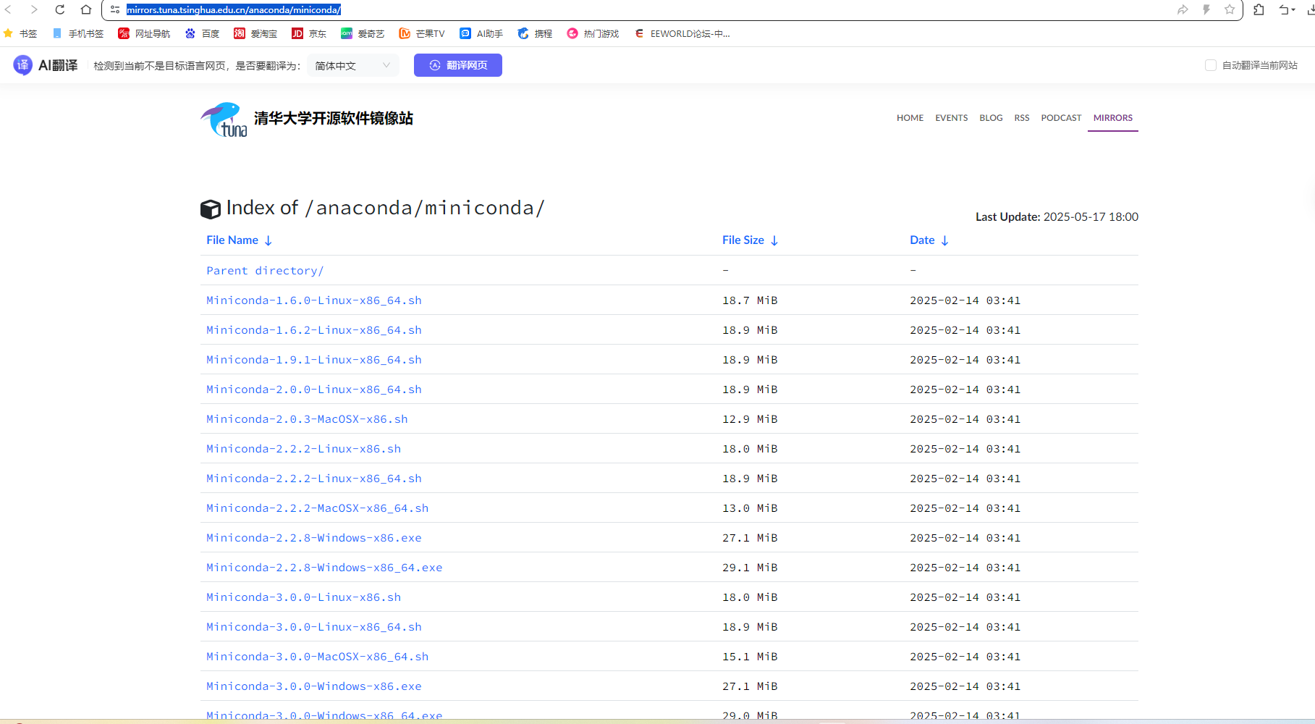1315x724 pixels.
Task: Open site info icon in address bar
Action: pos(115,9)
